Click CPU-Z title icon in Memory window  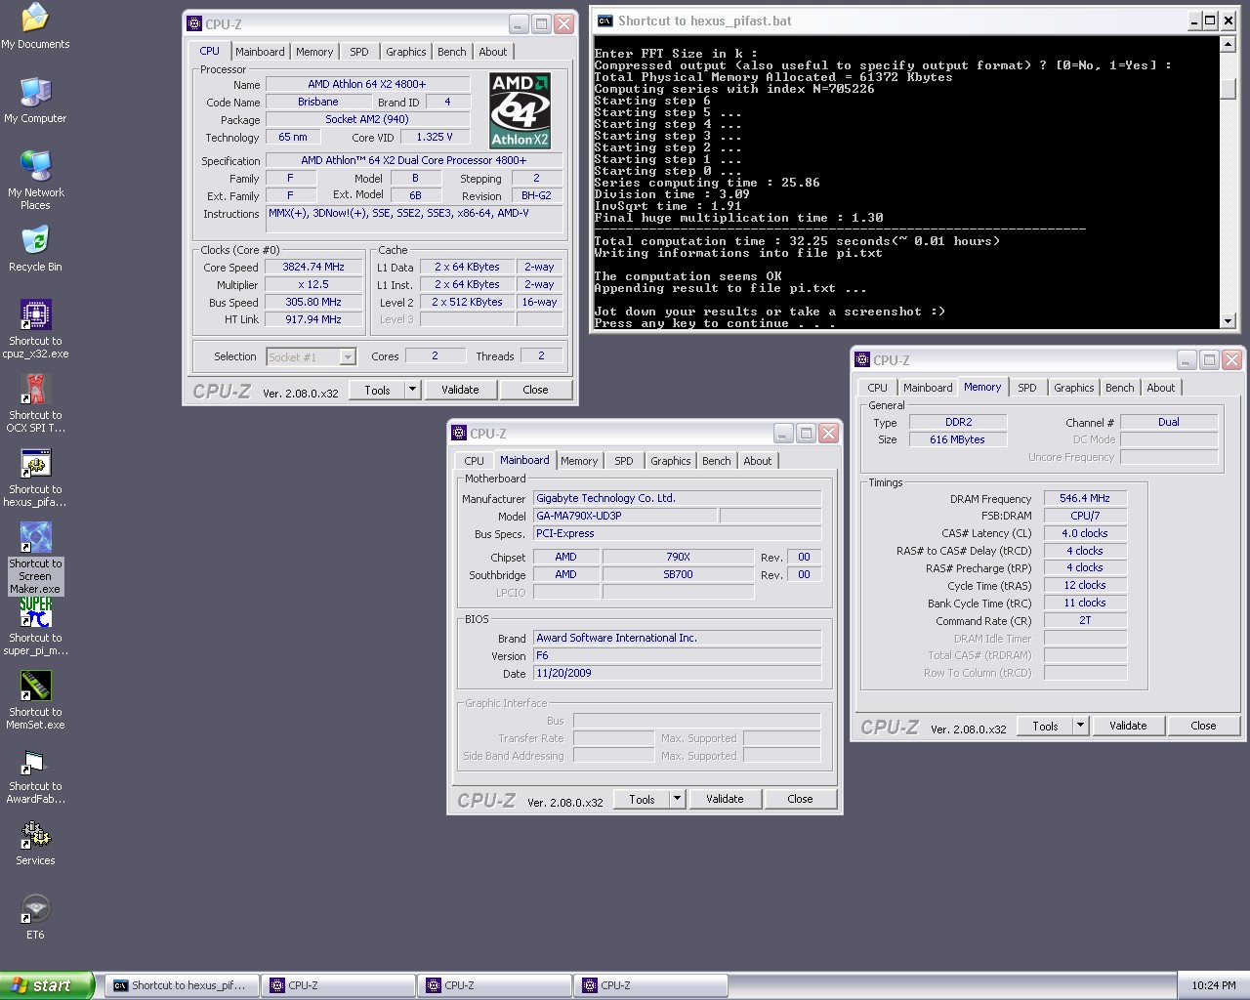862,359
